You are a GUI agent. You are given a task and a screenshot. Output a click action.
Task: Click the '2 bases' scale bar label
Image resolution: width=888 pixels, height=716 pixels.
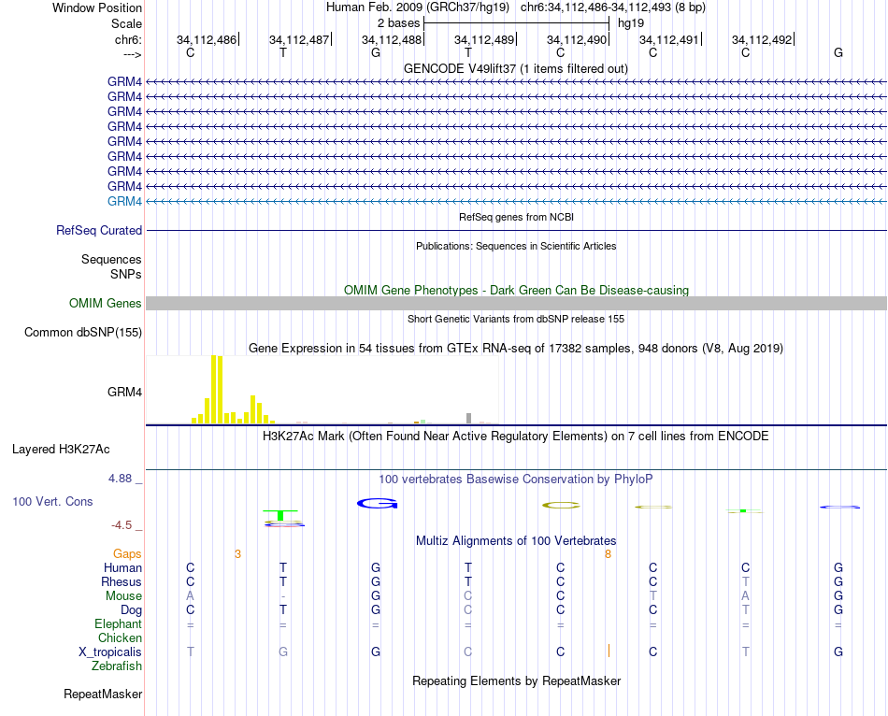399,23
